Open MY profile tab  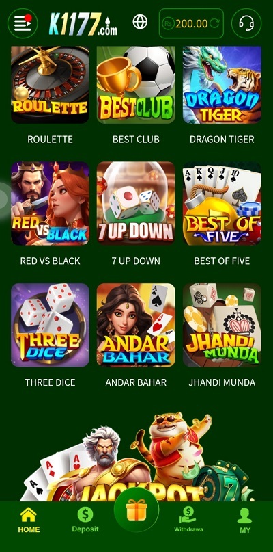coord(245,521)
